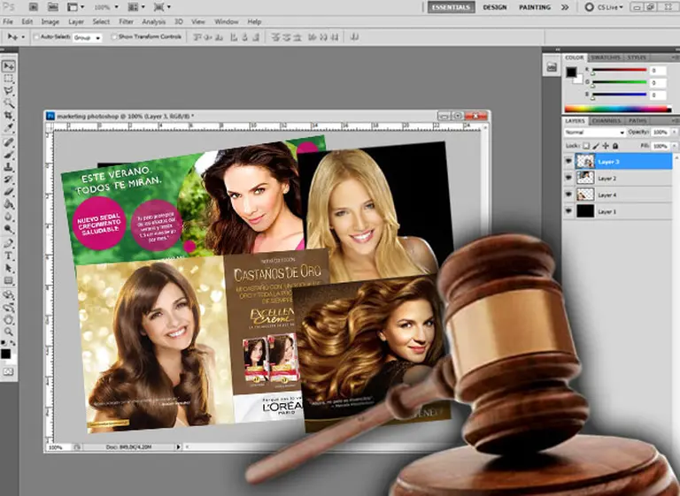Select the Pen tool
The height and width of the screenshot is (496, 680).
coord(9,243)
